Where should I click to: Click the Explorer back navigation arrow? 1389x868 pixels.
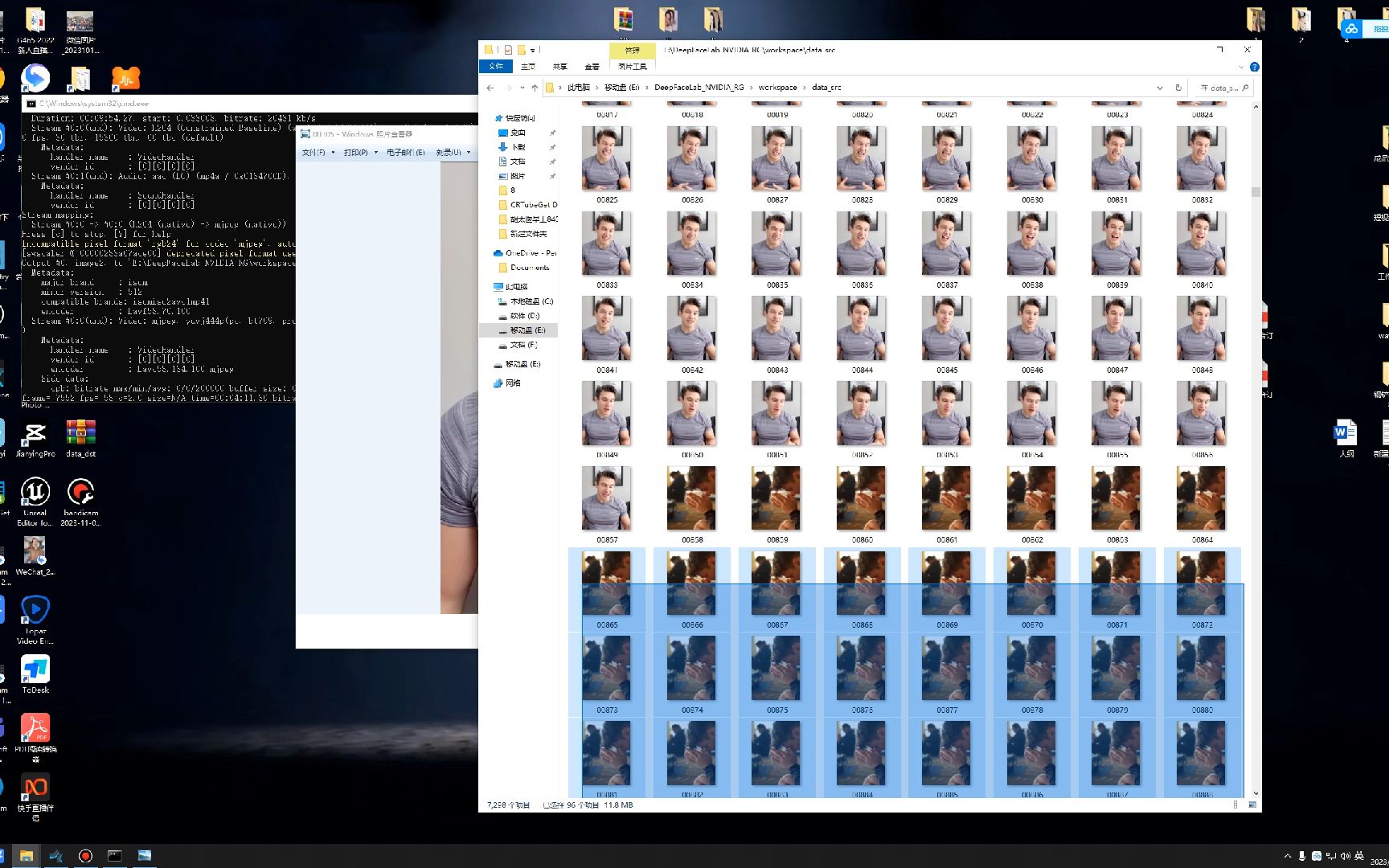490,88
